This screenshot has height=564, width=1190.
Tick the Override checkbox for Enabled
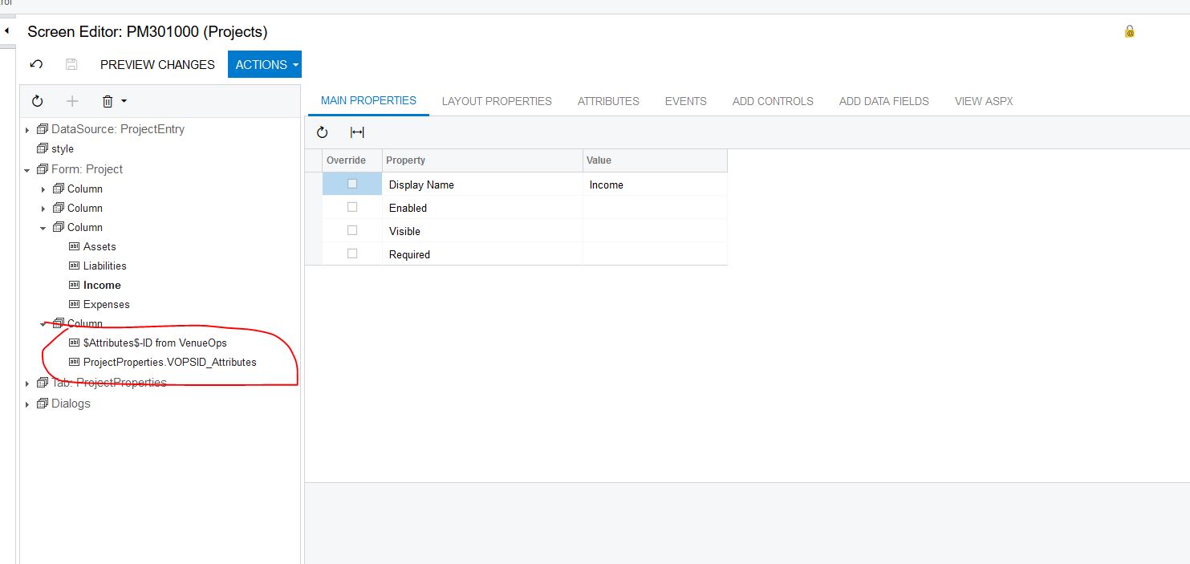(352, 207)
